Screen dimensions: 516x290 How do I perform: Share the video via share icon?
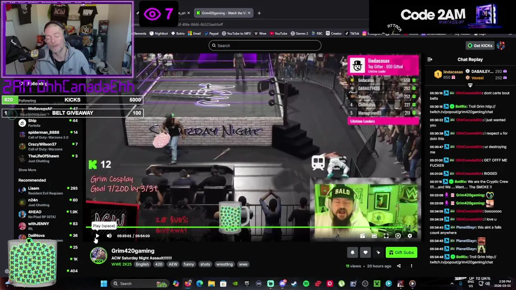pyautogui.click(x=399, y=266)
